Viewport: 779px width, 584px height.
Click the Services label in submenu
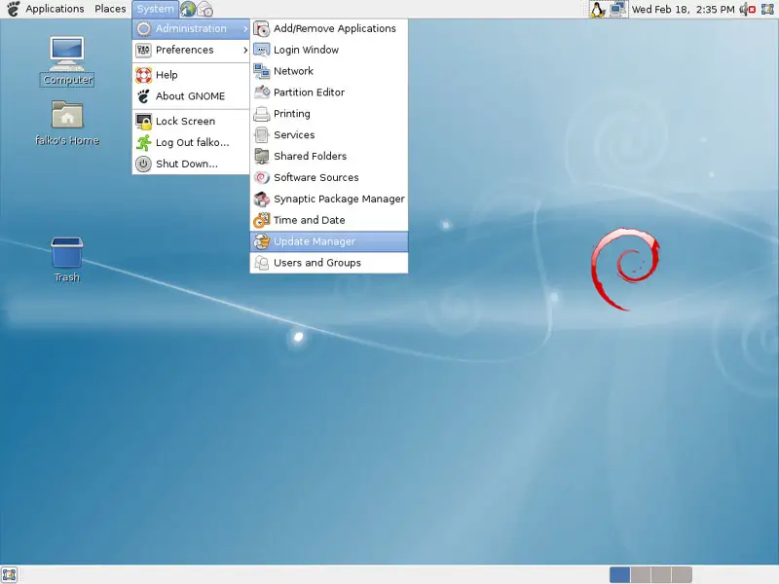coord(294,135)
